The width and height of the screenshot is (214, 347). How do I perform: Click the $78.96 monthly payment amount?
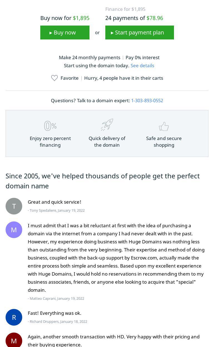tap(155, 18)
